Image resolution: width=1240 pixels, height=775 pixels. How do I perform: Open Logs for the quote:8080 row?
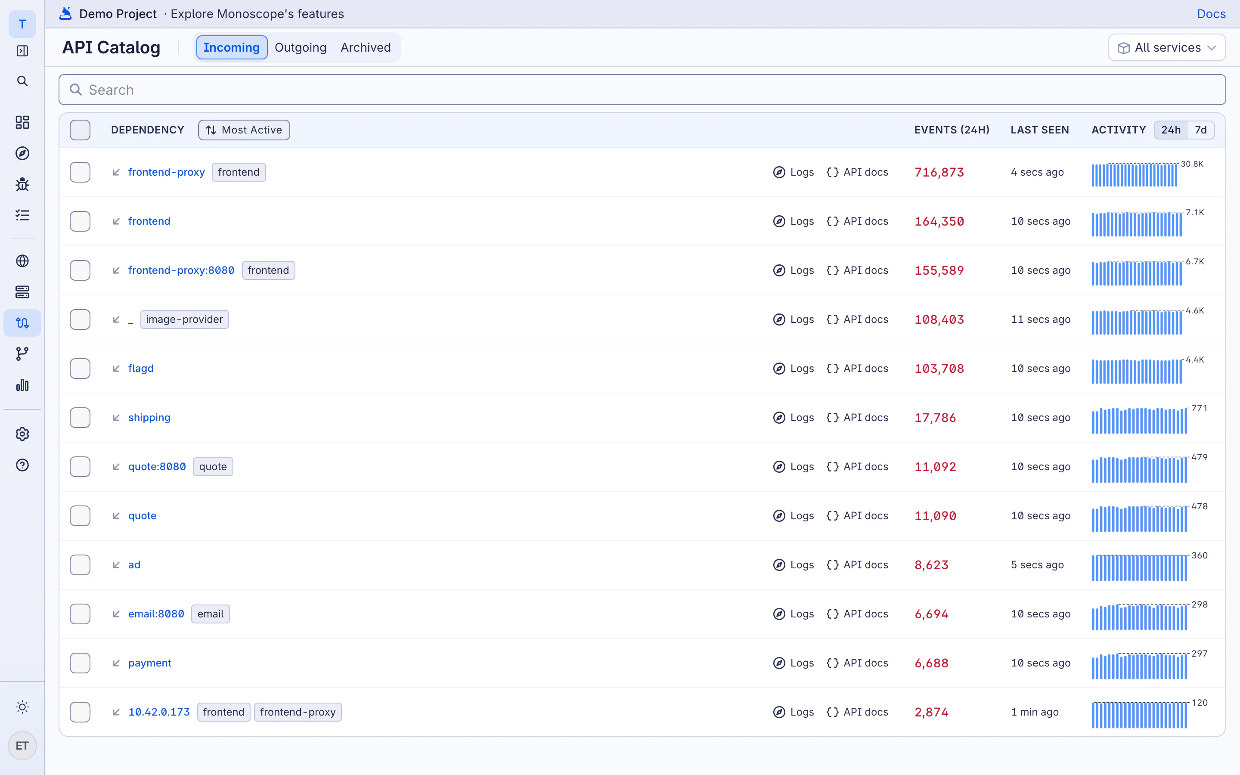coord(793,467)
